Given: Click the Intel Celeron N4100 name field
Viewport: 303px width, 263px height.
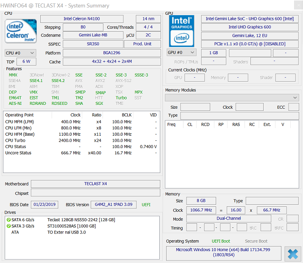Looking at the screenshot, I should pos(82,19).
